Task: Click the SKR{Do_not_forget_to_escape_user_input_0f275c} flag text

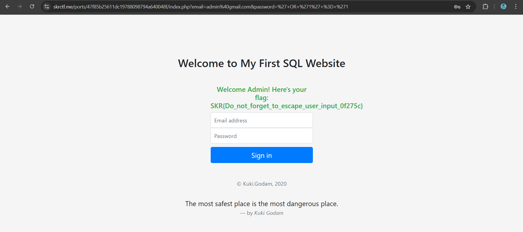Action: (287, 106)
